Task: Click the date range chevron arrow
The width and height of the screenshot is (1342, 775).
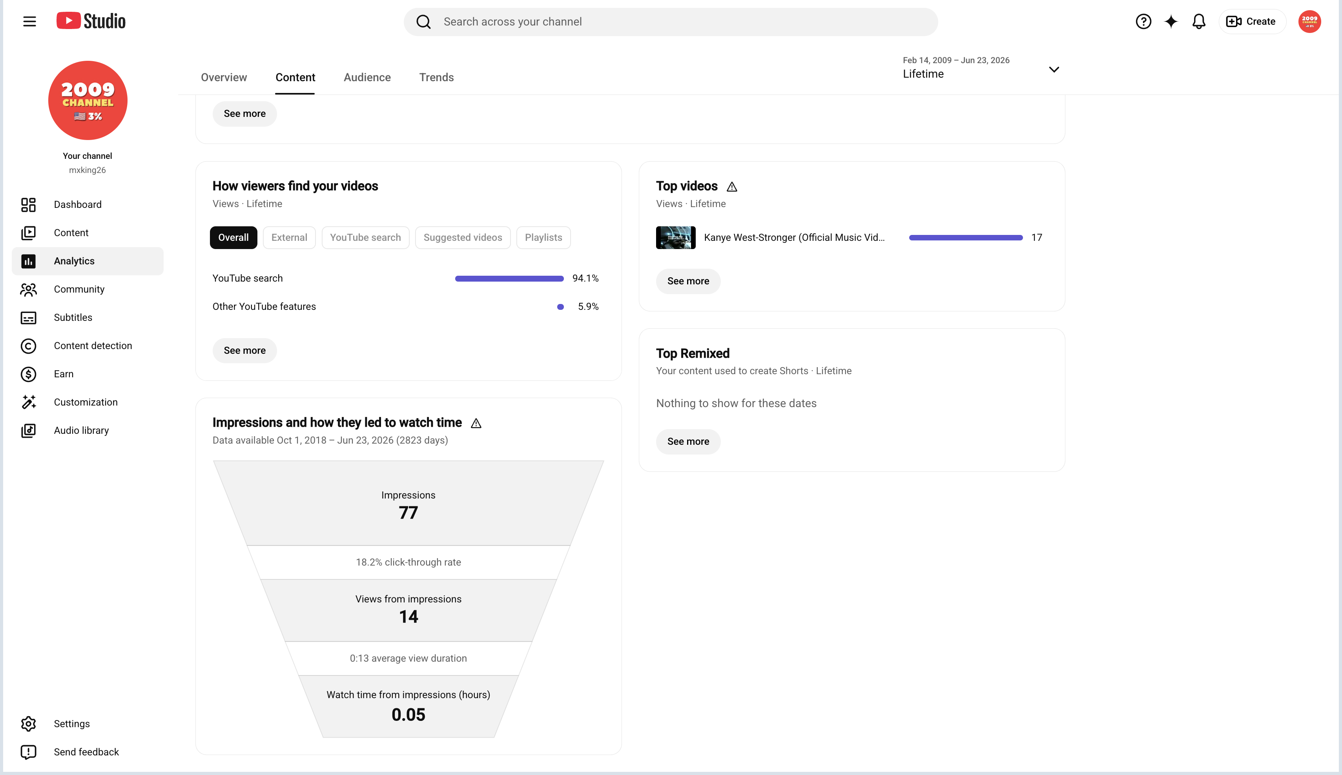Action: (x=1053, y=70)
